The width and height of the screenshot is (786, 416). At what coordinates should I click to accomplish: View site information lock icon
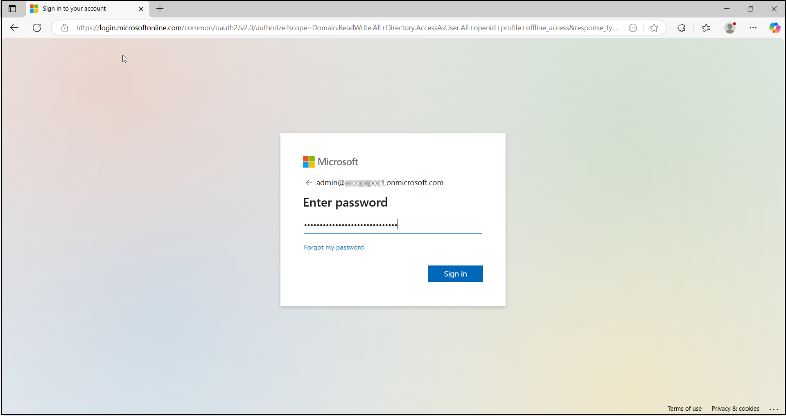click(65, 28)
